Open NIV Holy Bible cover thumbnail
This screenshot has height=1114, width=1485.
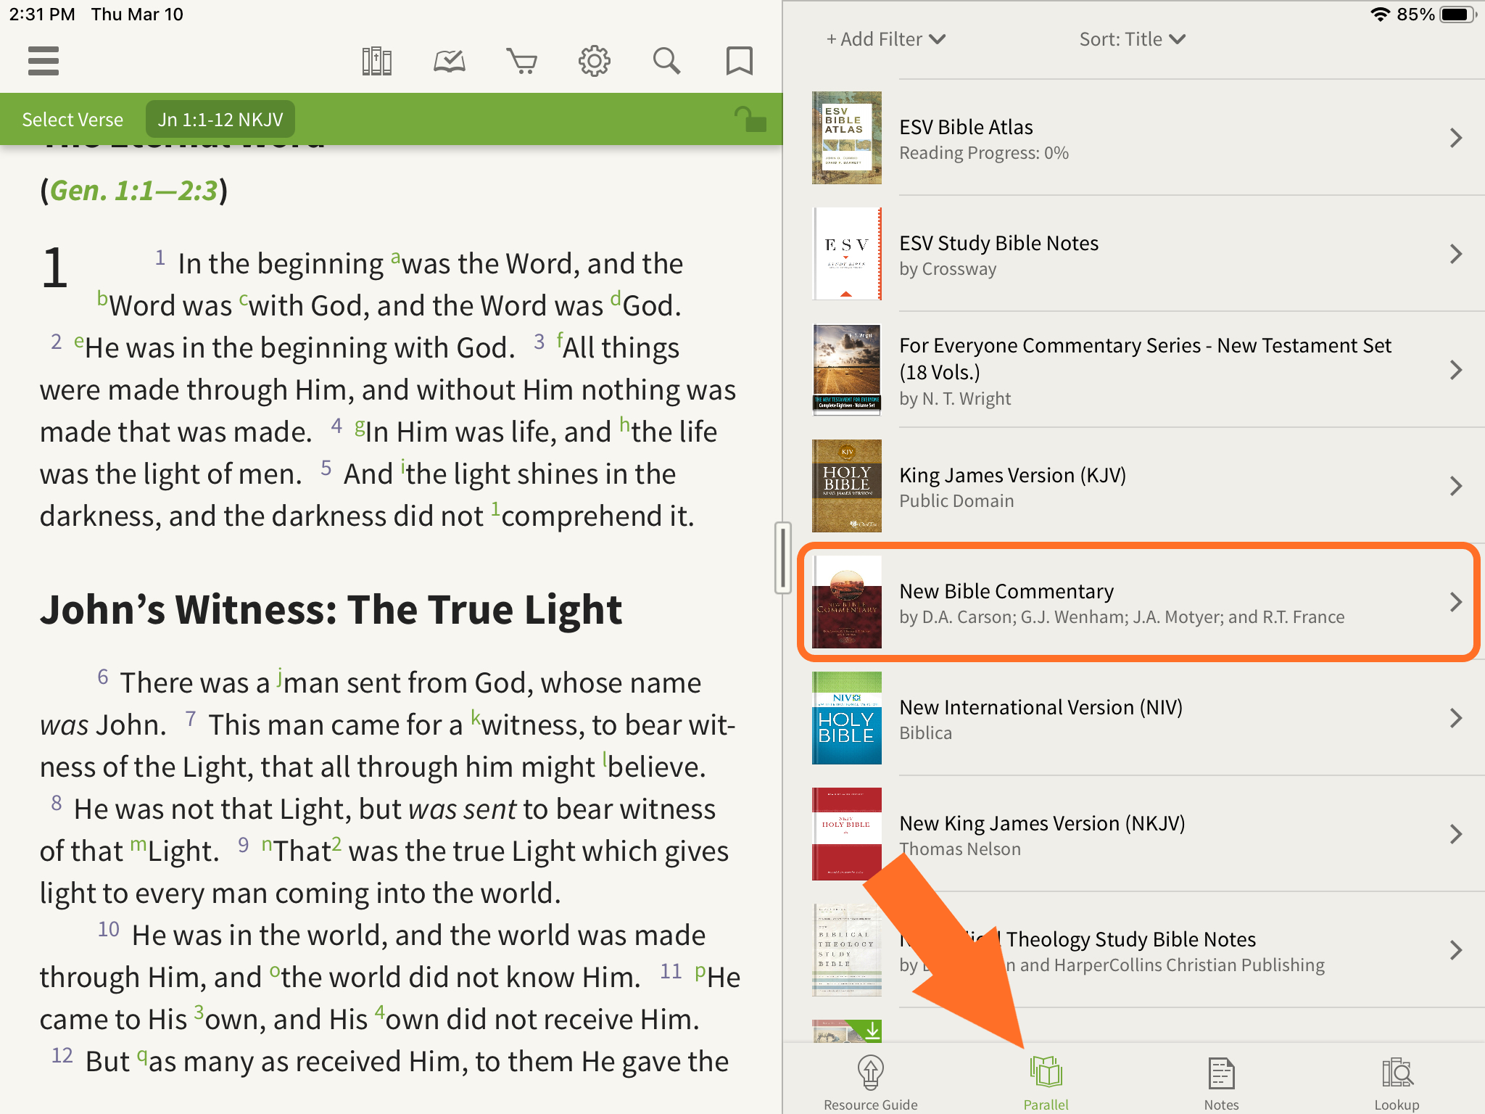point(847,718)
